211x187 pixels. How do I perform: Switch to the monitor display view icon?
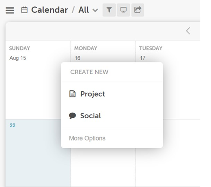click(x=123, y=10)
